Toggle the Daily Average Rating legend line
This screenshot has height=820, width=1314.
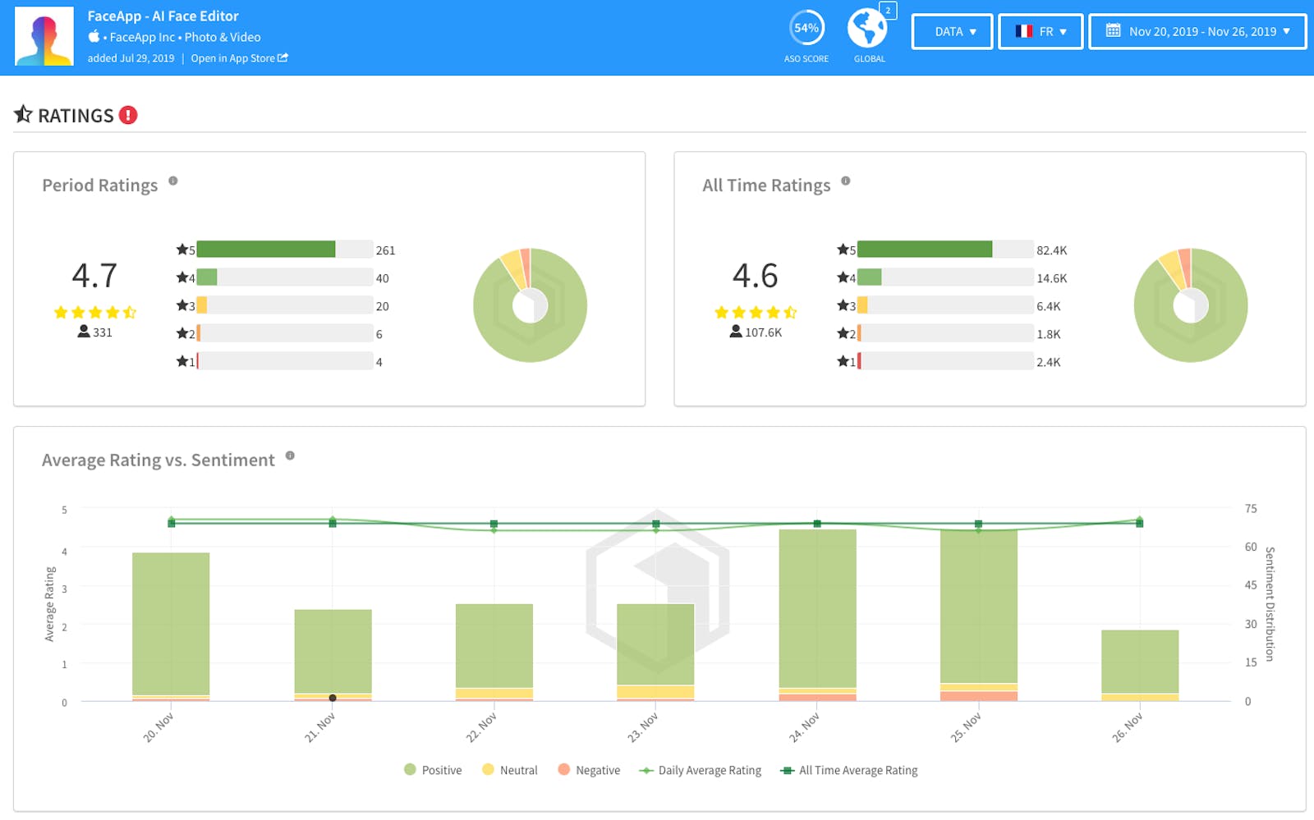point(701,770)
